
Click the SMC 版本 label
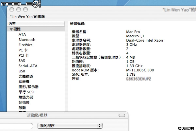(x=80, y=74)
